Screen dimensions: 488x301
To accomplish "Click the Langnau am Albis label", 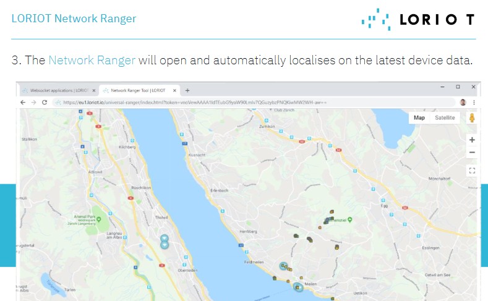I will [114, 235].
